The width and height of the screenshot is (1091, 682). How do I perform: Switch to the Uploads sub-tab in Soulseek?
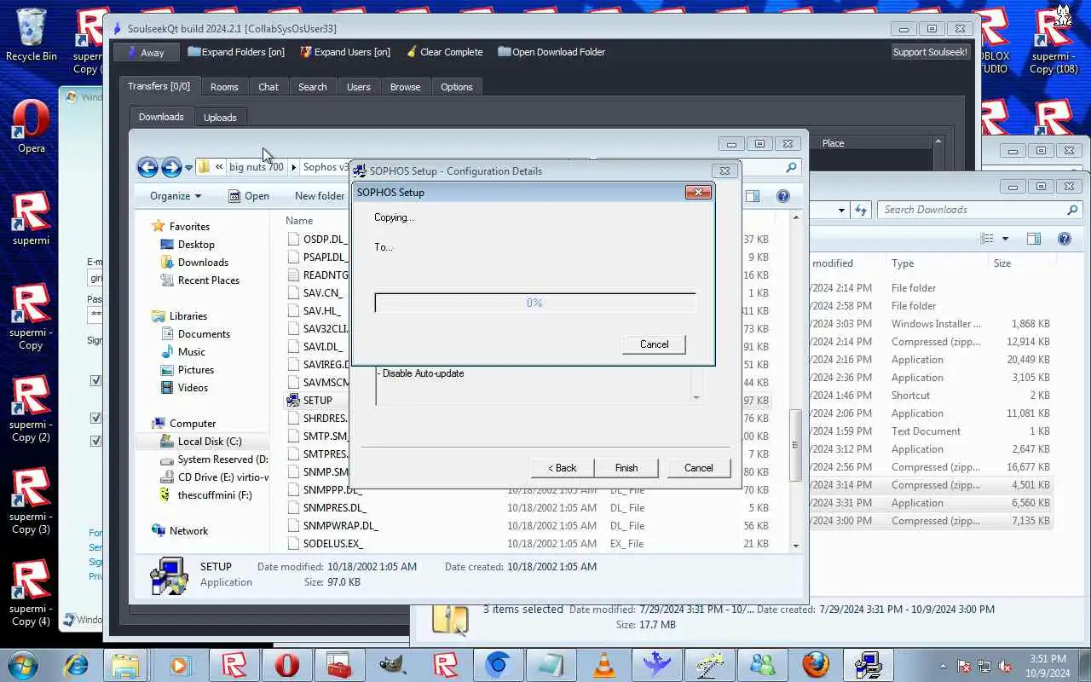[220, 118]
